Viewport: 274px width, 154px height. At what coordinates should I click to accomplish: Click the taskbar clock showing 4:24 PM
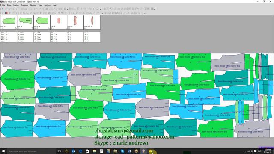(268, 151)
